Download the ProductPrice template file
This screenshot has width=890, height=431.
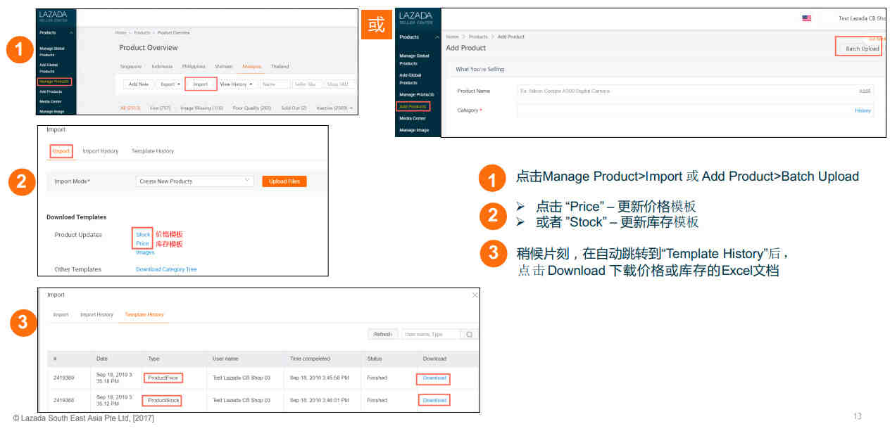pyautogui.click(x=434, y=378)
